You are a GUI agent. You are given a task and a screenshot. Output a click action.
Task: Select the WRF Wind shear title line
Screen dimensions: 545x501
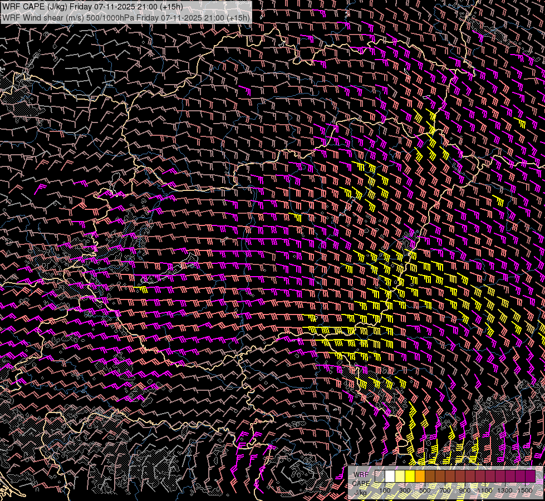click(126, 17)
